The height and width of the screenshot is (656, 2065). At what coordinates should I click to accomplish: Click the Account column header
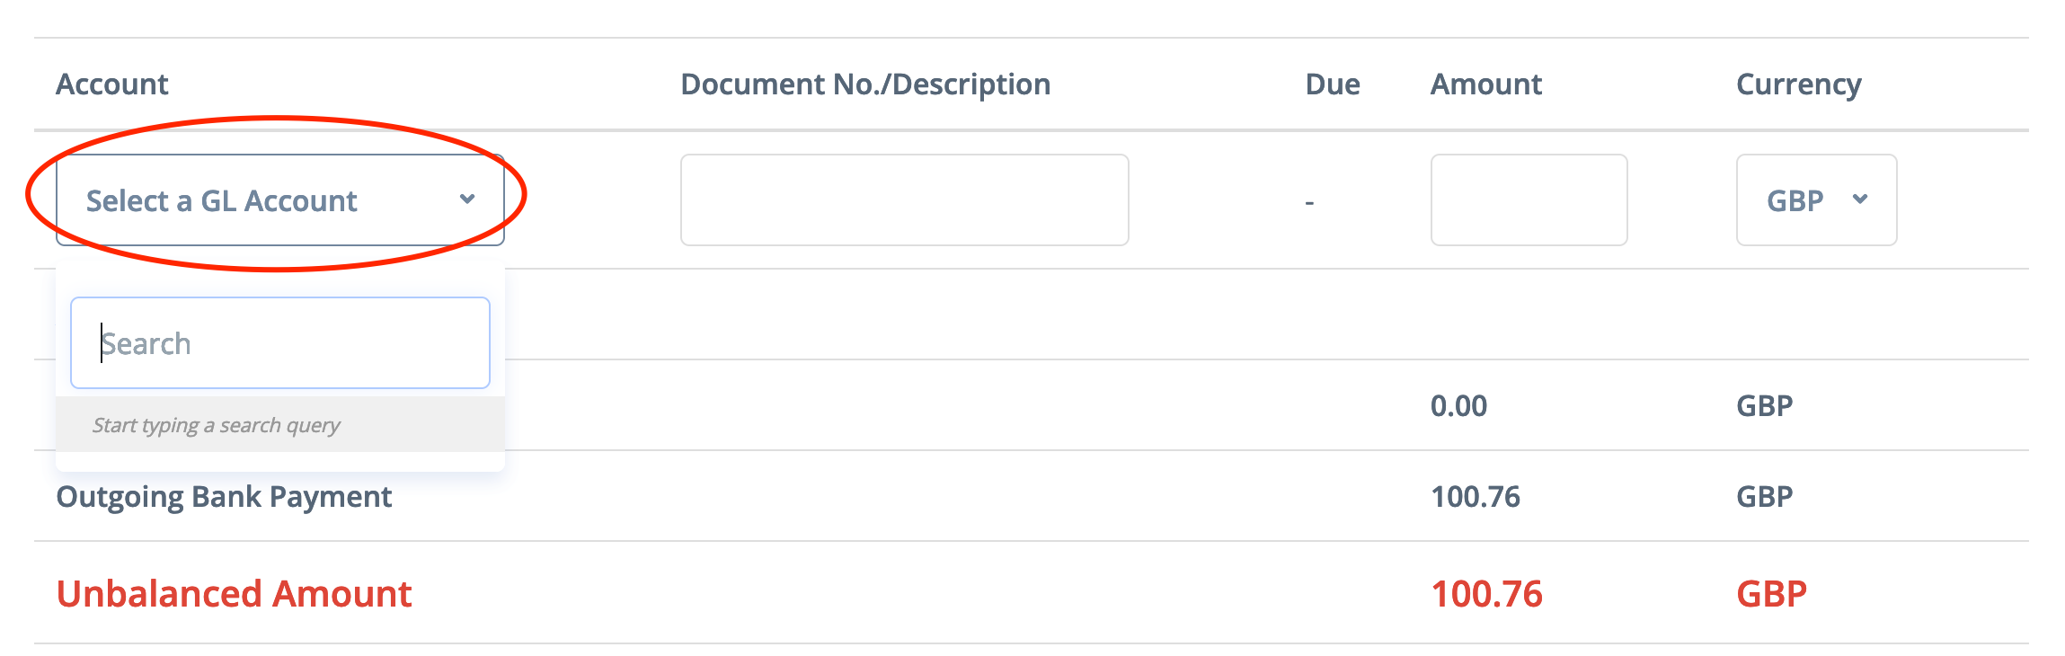112,84
